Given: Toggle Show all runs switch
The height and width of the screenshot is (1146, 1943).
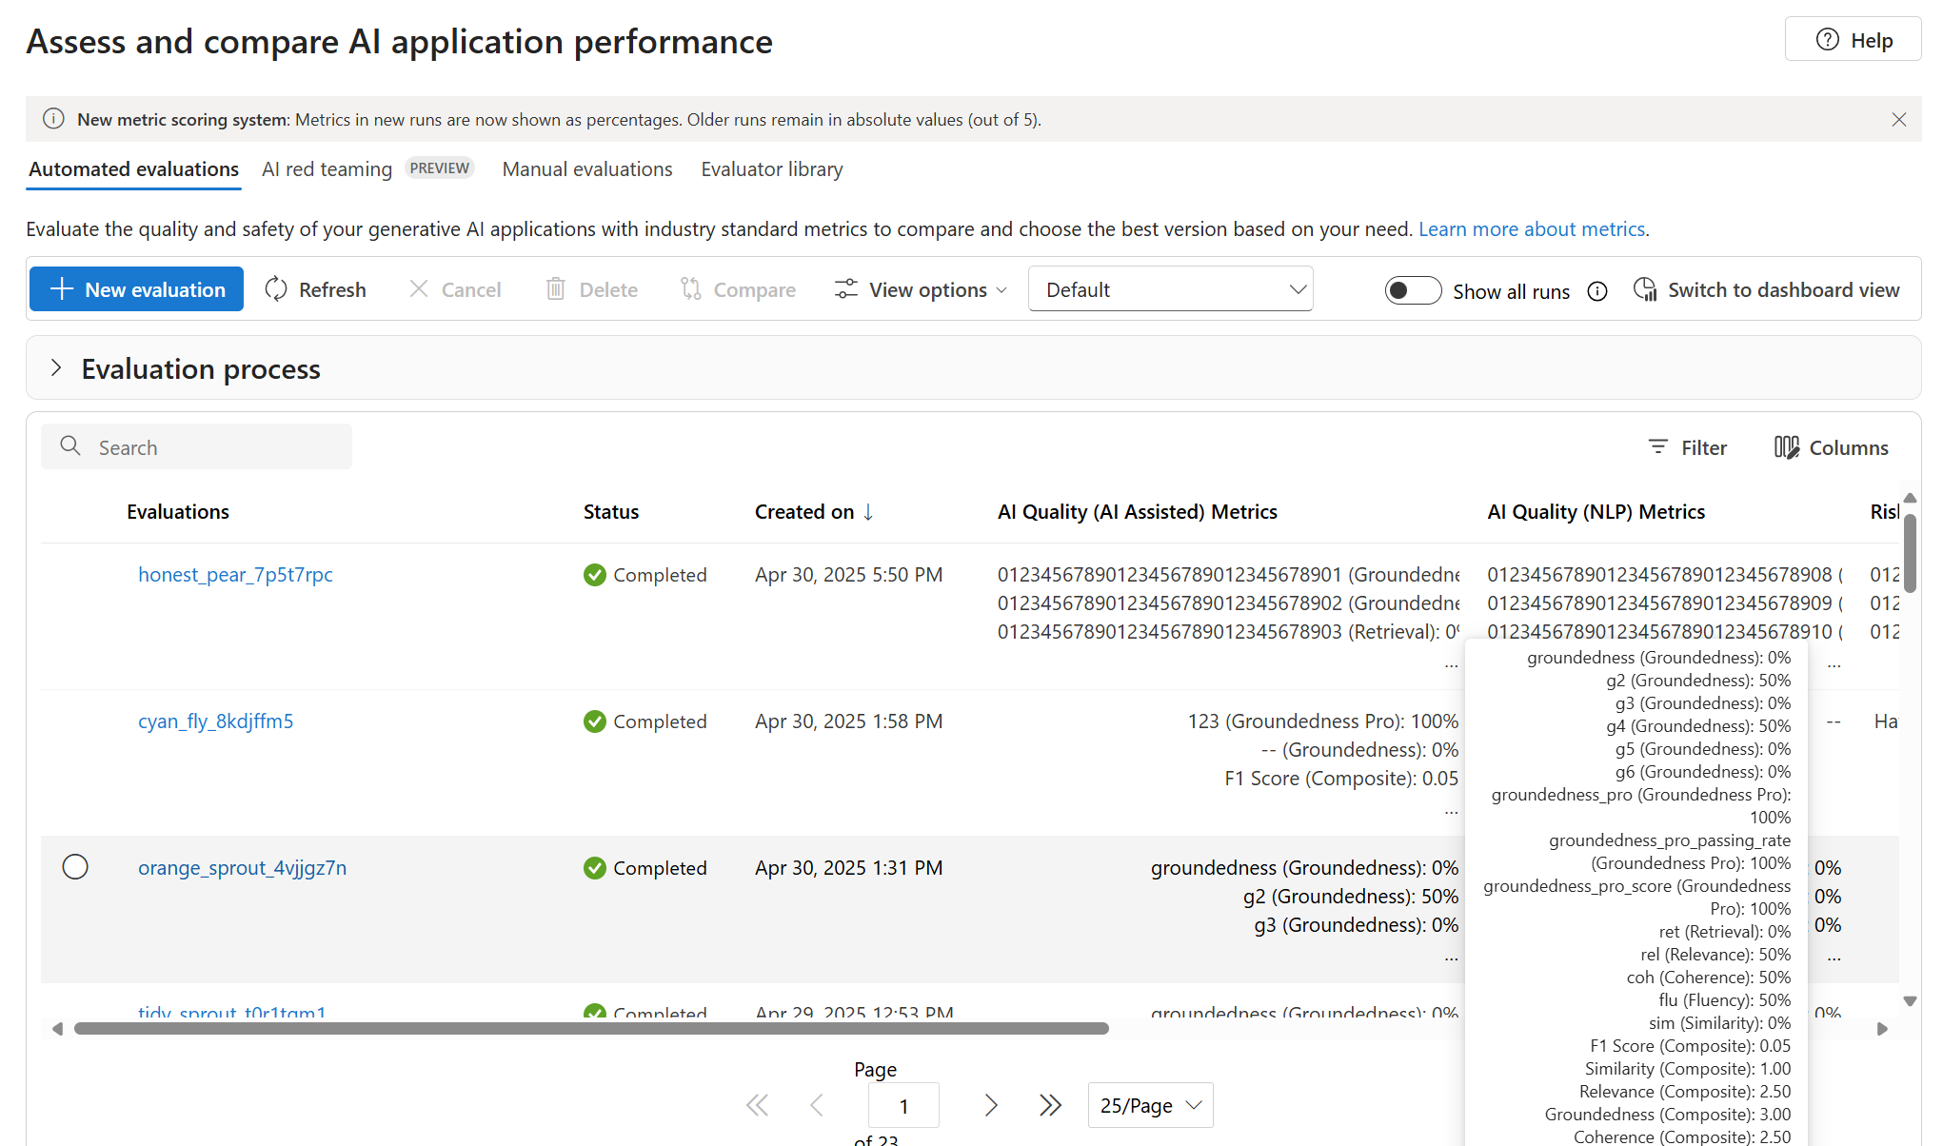Looking at the screenshot, I should coord(1413,290).
